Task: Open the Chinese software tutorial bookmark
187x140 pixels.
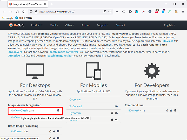Action: click(x=24, y=18)
